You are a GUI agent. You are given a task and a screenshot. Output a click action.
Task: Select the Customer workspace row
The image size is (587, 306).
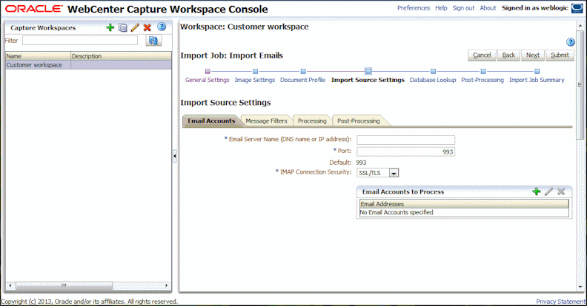(x=88, y=65)
